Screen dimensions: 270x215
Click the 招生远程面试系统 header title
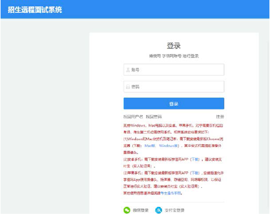click(x=35, y=10)
